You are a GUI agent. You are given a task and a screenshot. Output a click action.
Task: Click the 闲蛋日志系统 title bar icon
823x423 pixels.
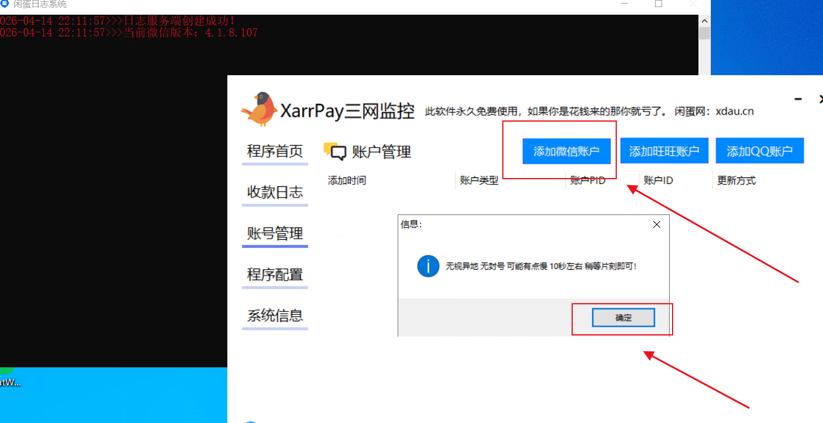[x=6, y=4]
